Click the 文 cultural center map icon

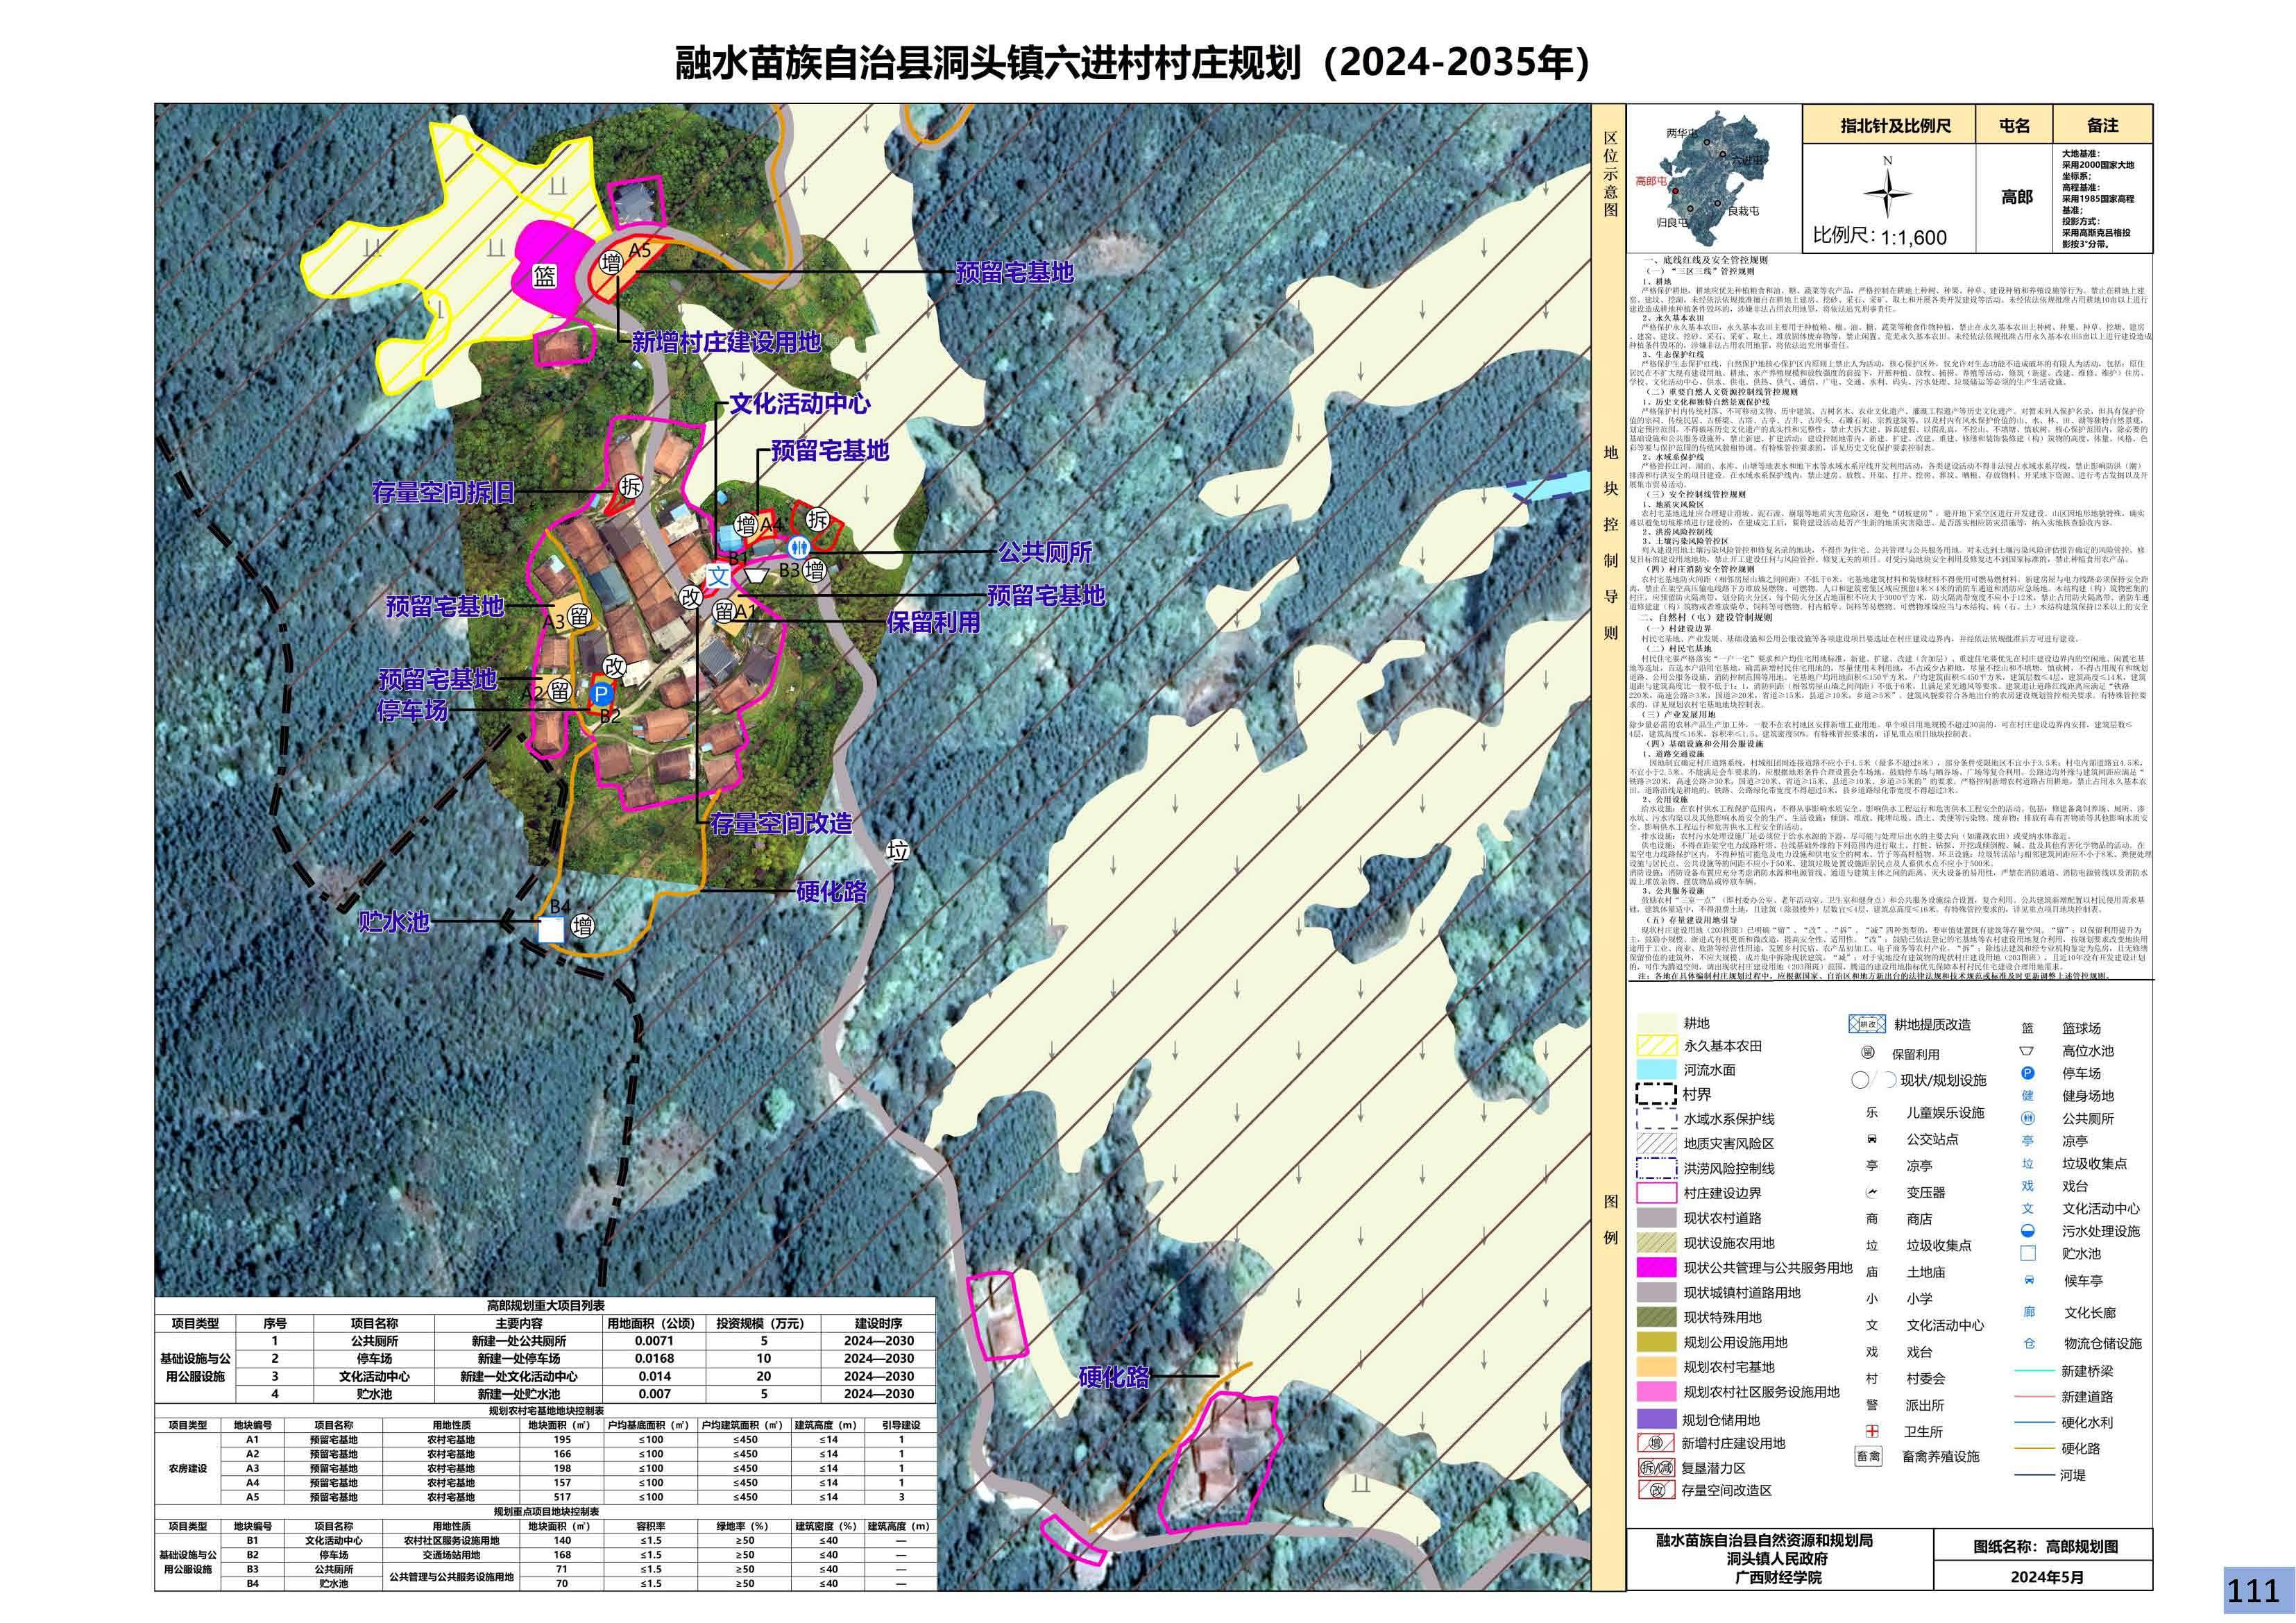pyautogui.click(x=719, y=576)
